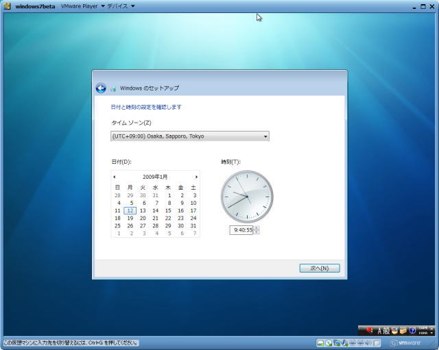
Task: Toggle CAPS lock on language bar
Action: [423, 327]
